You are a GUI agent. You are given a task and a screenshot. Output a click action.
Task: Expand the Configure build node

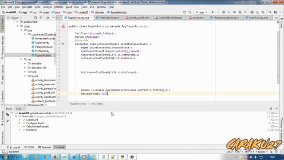tap(20, 123)
